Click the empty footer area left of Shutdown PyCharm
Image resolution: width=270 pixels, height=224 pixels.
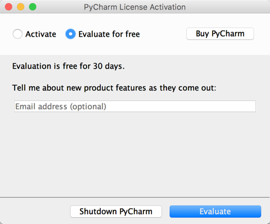tap(35, 212)
